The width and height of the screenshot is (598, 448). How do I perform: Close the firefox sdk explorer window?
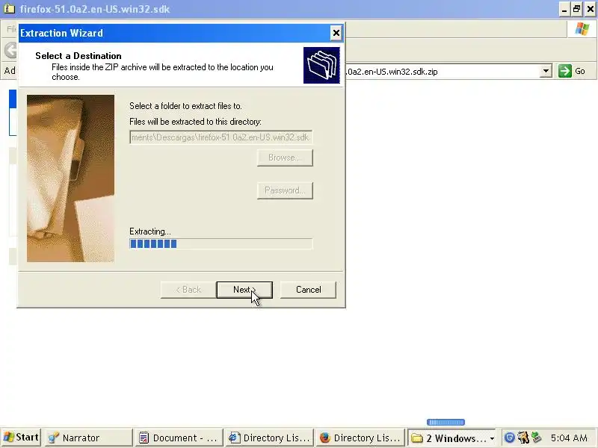coord(591,10)
